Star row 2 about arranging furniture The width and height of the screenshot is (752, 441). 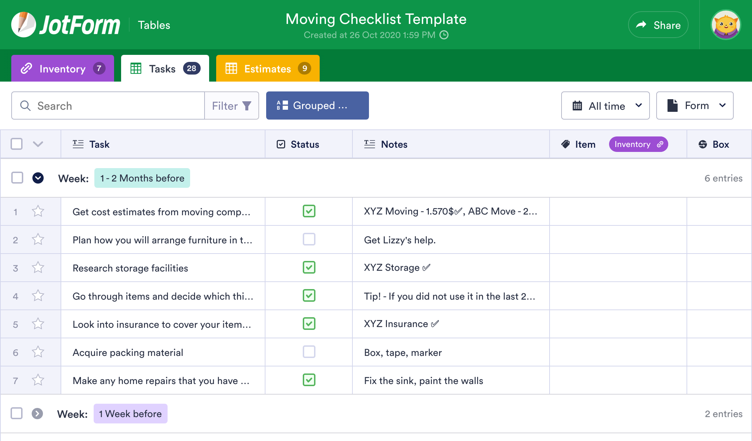point(38,239)
